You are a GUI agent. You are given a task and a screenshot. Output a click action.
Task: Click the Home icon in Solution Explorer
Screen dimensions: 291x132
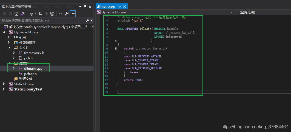pos(16,14)
